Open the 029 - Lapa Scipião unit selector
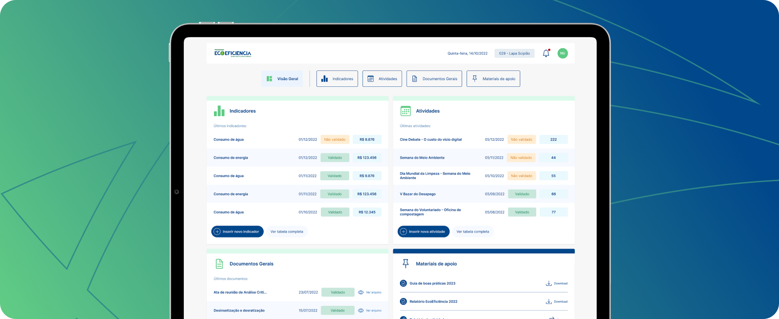The image size is (779, 319). point(514,53)
